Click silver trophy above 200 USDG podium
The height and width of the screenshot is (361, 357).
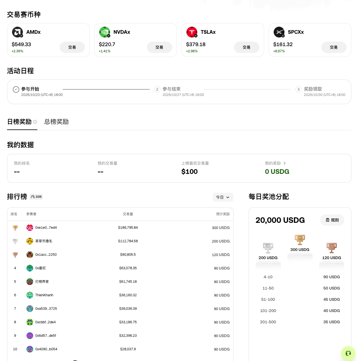268,248
